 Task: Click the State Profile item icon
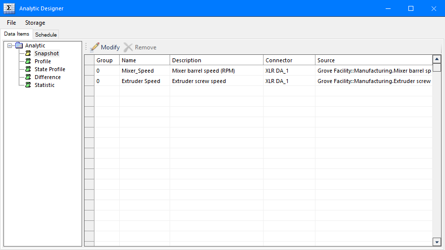(x=28, y=69)
